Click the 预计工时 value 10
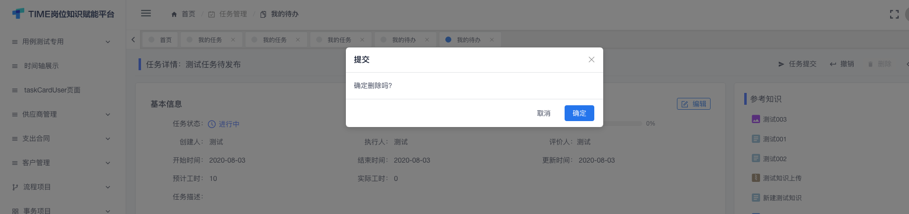The image size is (909, 214). (x=213, y=178)
